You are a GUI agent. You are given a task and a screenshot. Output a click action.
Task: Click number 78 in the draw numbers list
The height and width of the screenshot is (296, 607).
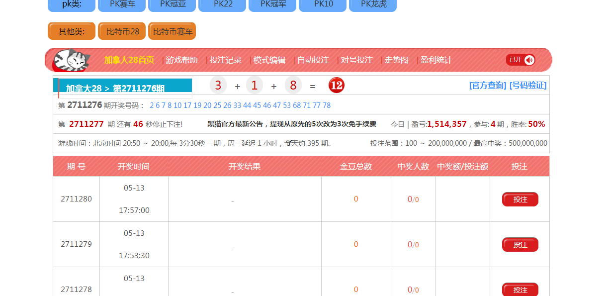point(327,105)
